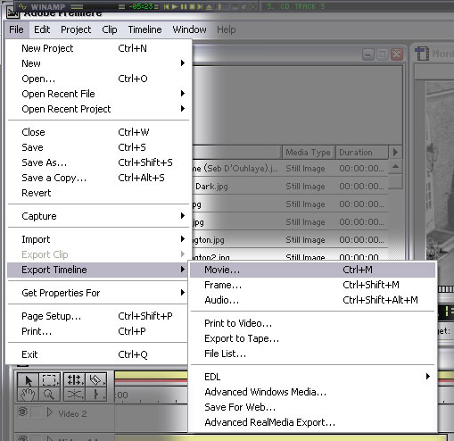Expand the Import submenu
Viewport: 454px width, 441px height.
[183, 239]
